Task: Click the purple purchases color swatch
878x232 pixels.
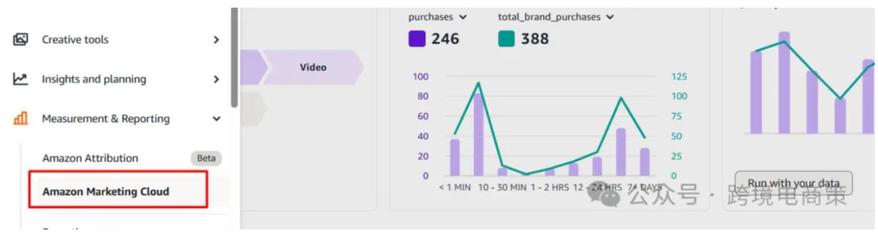Action: click(x=417, y=39)
